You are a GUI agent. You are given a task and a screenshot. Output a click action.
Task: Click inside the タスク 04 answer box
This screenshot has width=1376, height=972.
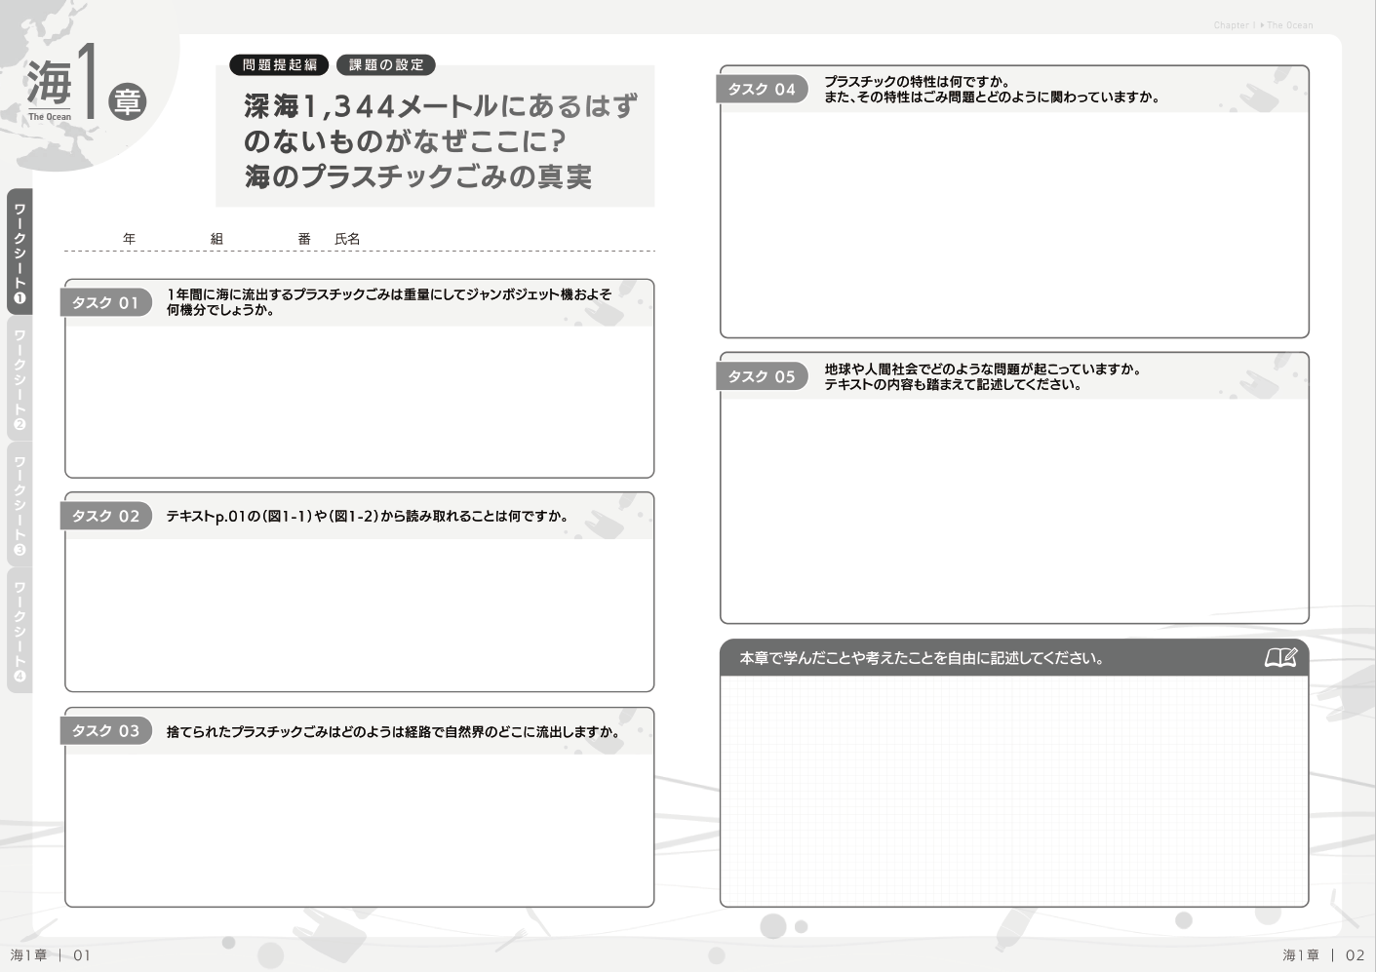(1014, 222)
